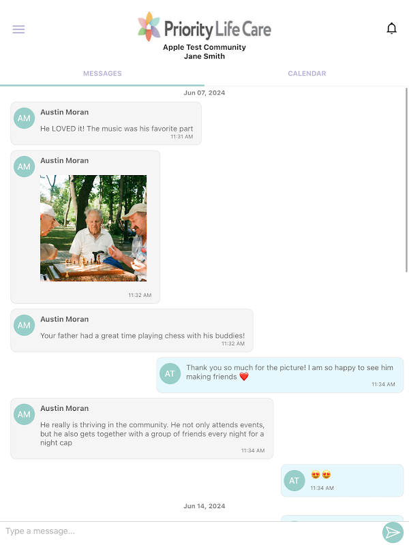
Task: Select the Messages tab
Action: [102, 74]
